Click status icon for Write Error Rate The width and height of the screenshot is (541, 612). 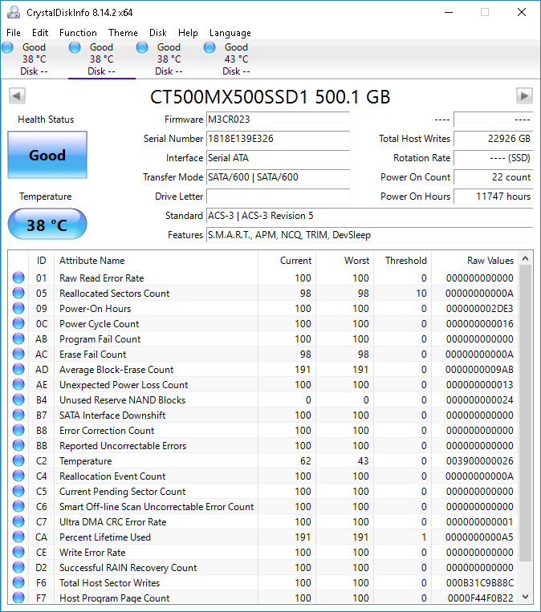pos(18,552)
